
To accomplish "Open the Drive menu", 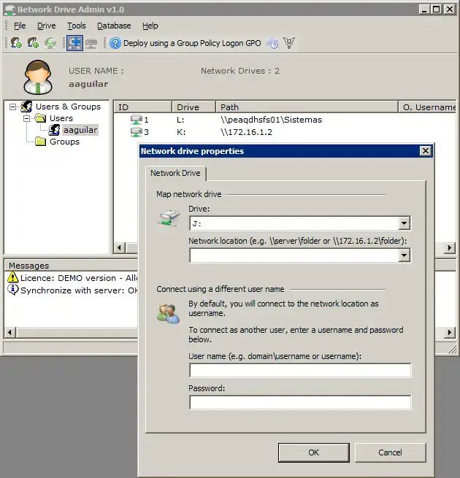I will (x=47, y=26).
